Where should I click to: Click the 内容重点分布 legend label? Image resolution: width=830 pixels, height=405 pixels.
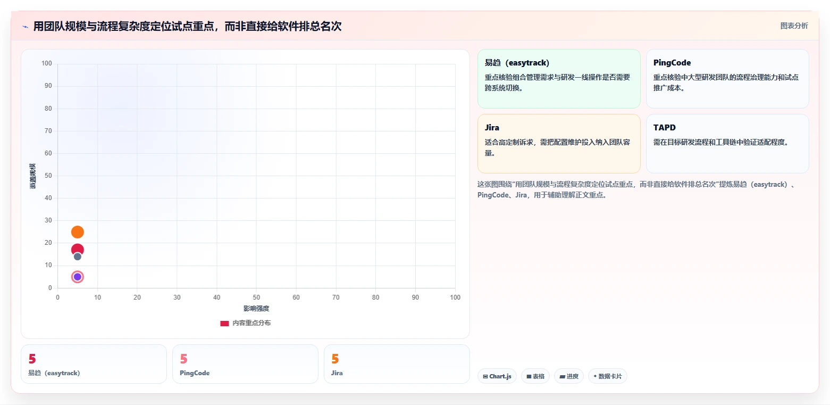tap(251, 323)
